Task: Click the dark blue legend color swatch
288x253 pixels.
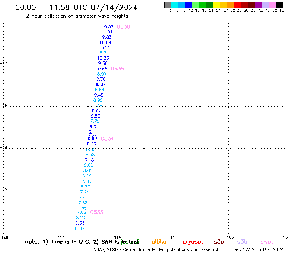Action: tap(188, 5)
